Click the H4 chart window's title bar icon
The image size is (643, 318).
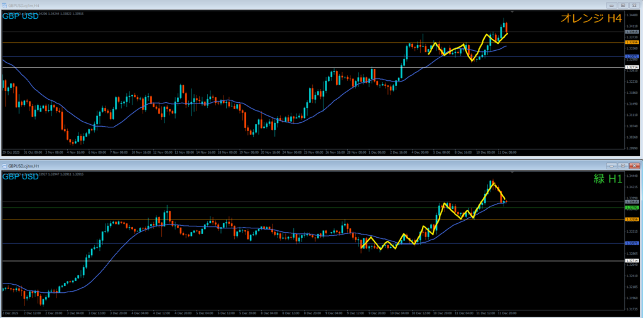[x=4, y=5]
